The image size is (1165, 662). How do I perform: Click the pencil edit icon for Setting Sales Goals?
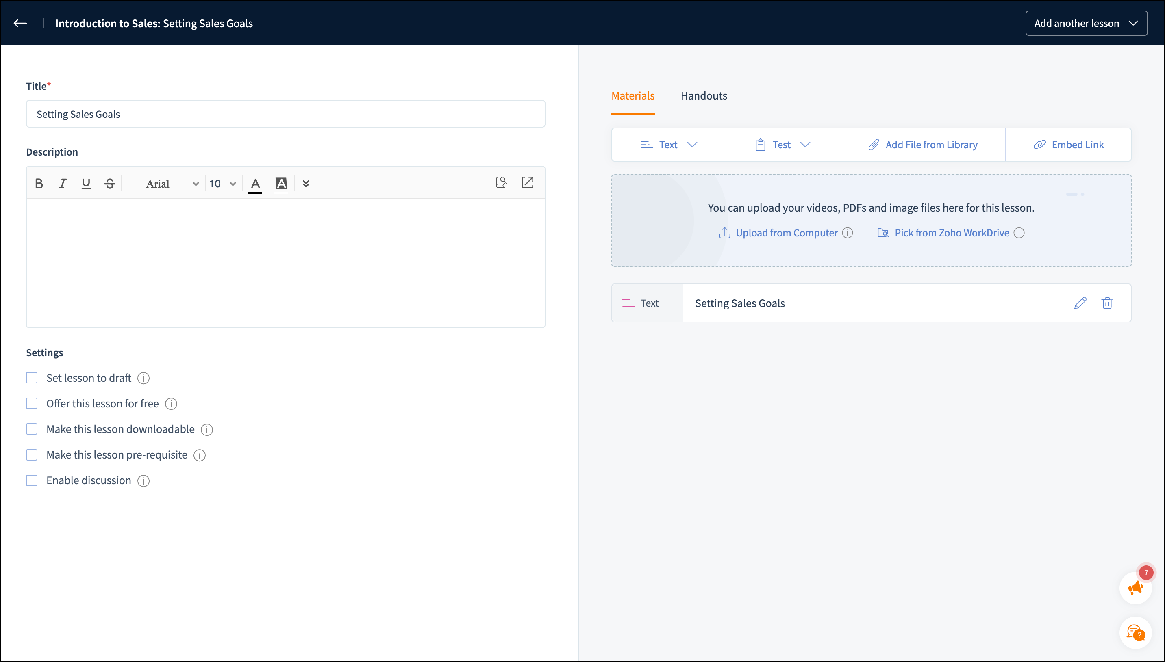(1080, 303)
